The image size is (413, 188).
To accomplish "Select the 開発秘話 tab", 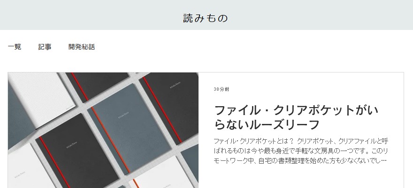I will point(82,47).
